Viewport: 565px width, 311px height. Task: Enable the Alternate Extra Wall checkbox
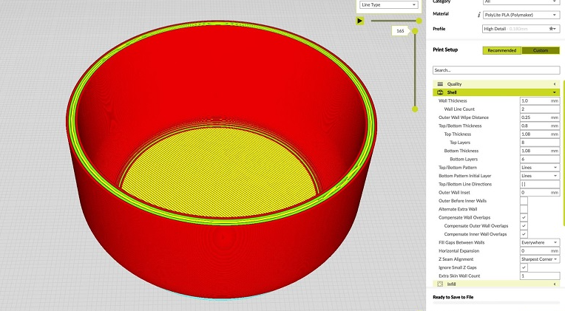524,209
